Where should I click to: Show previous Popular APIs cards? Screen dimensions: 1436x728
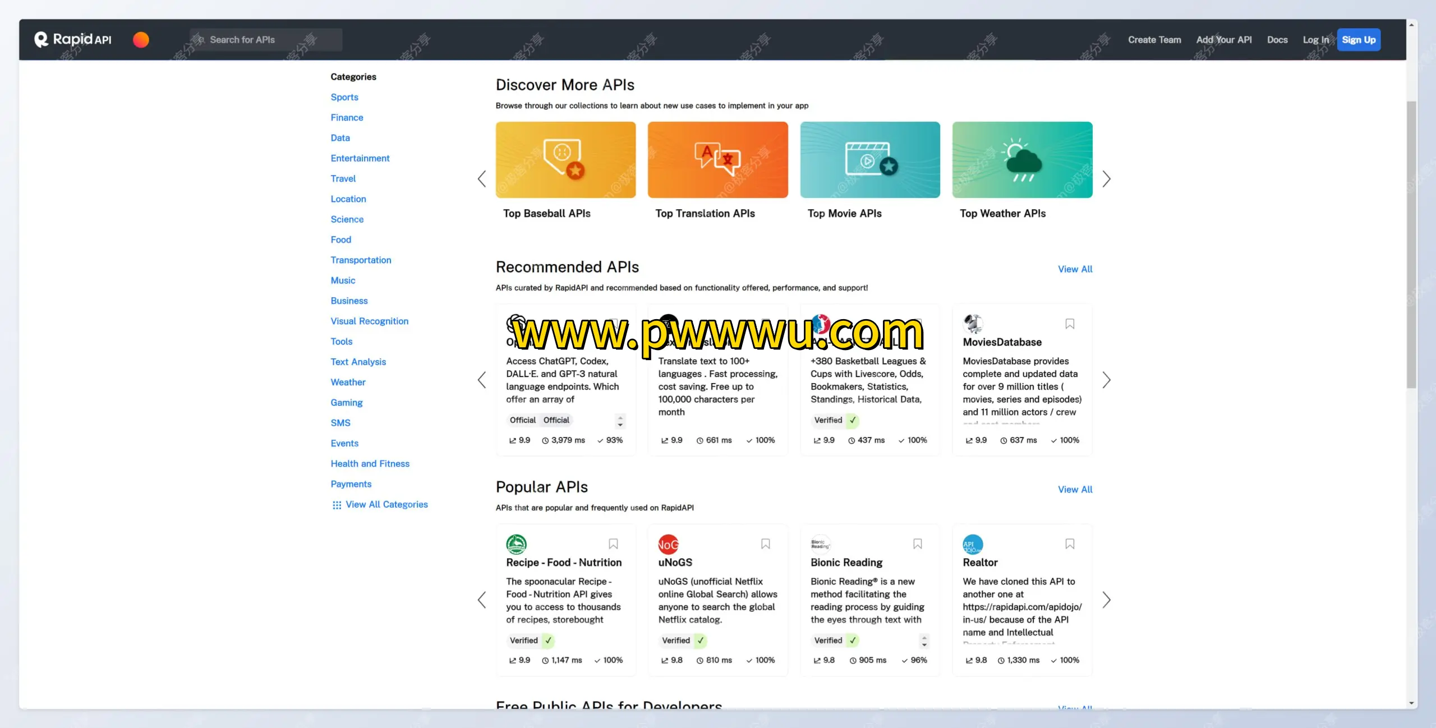point(482,600)
